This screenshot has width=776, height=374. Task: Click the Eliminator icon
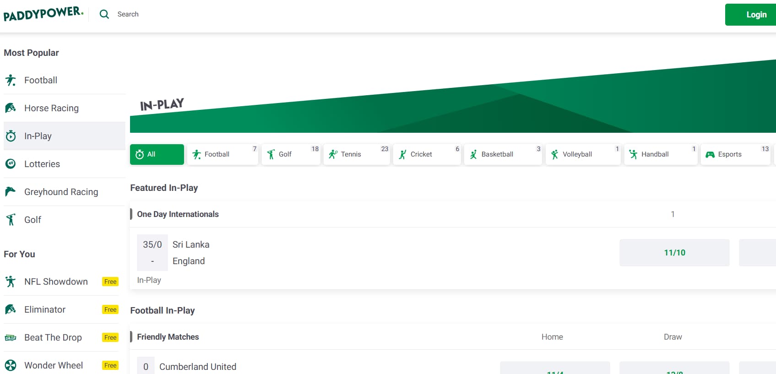coord(11,309)
